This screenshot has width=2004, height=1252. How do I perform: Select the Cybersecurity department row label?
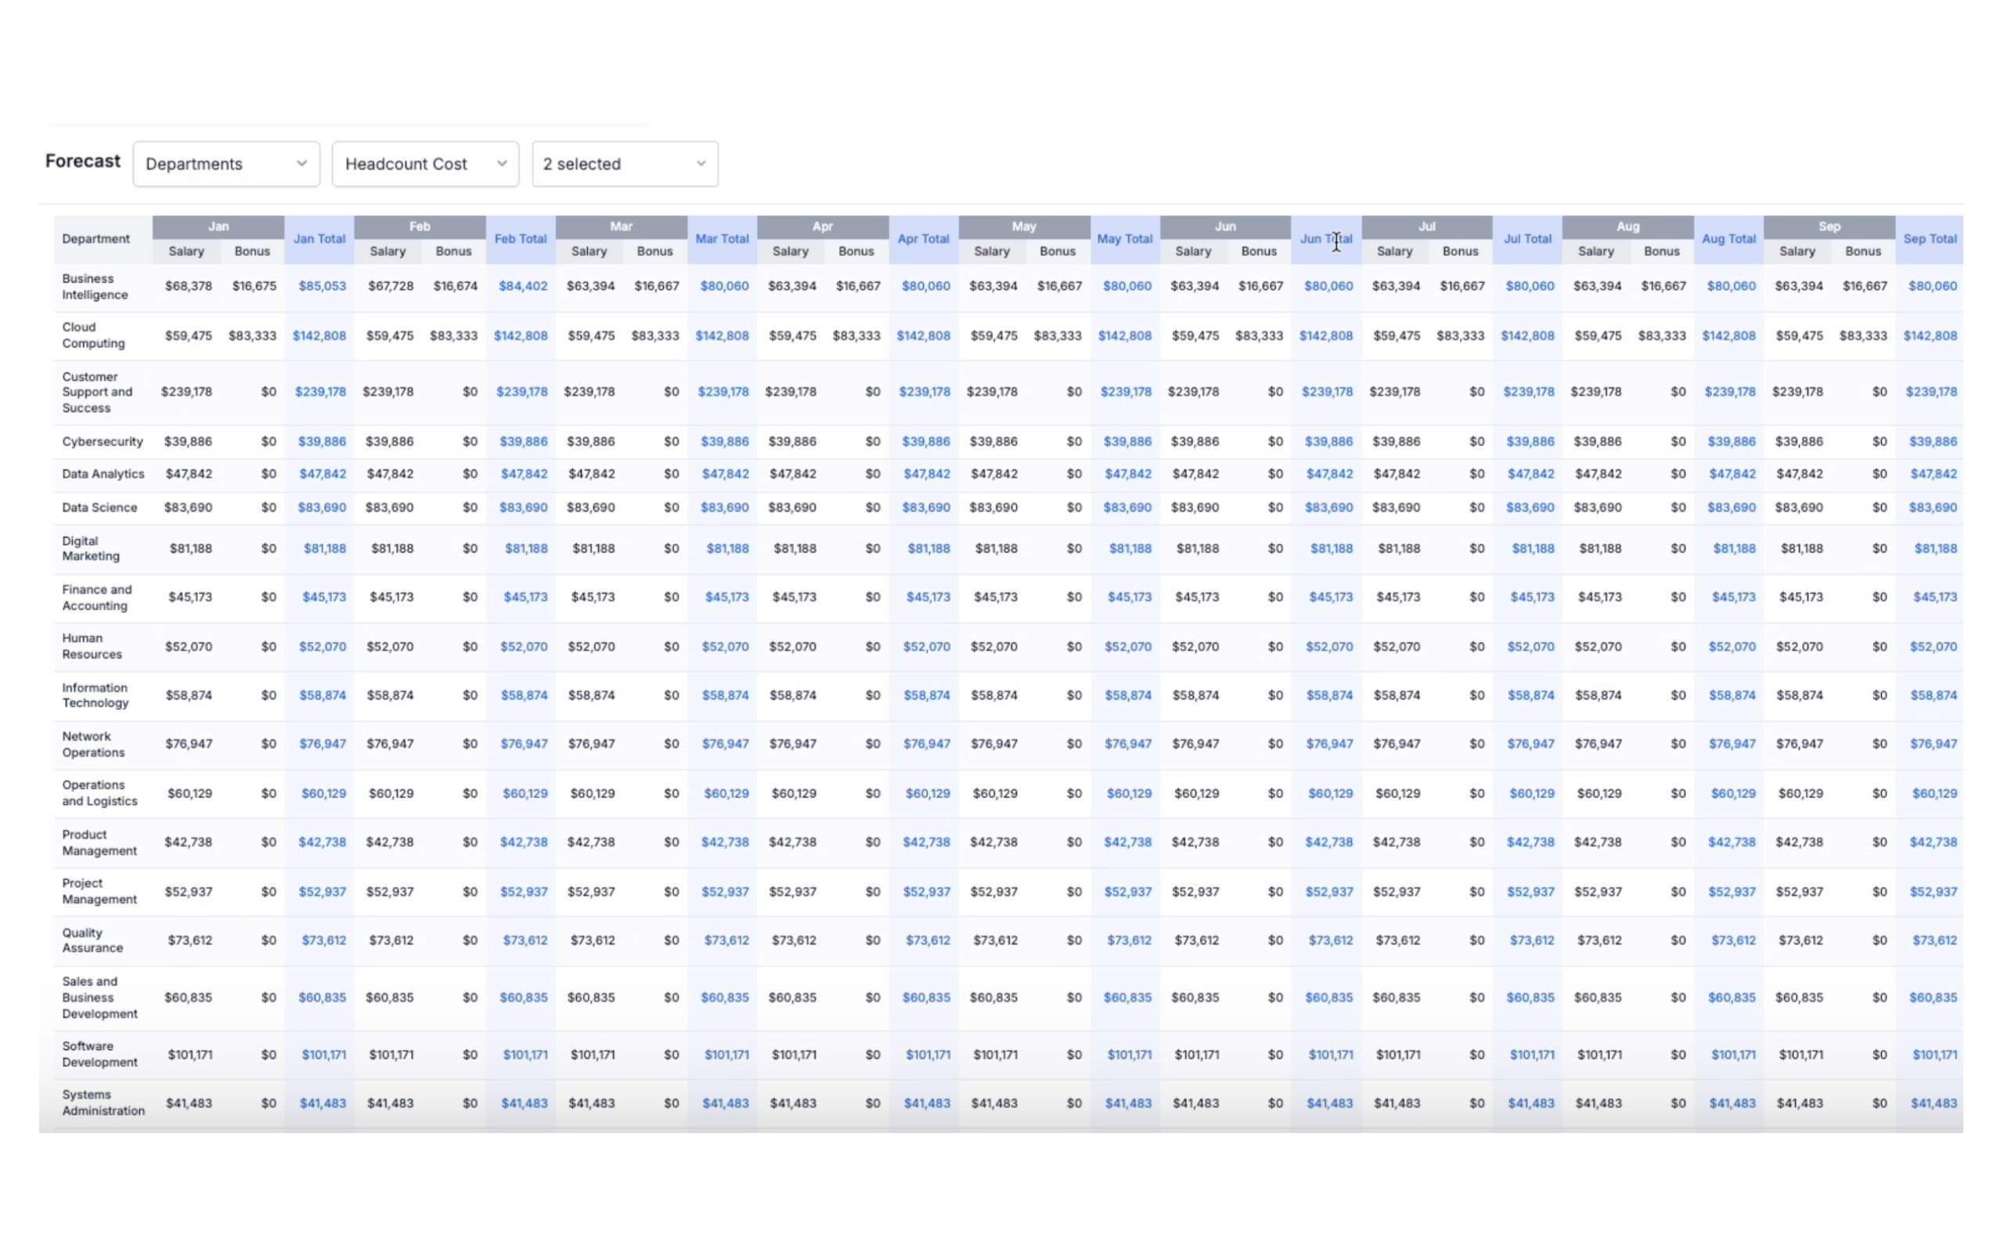103,441
